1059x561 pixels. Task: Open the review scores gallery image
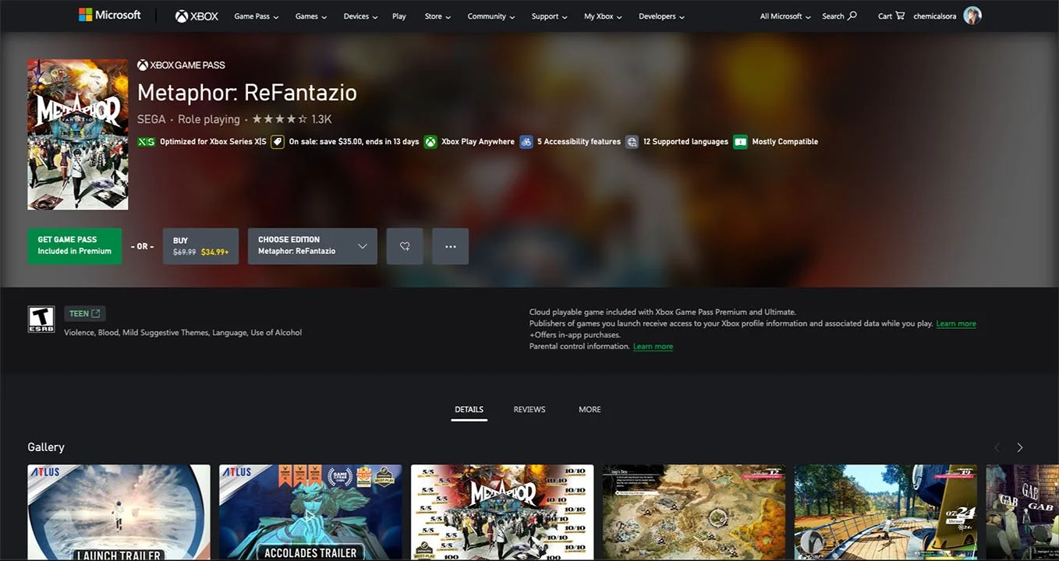click(x=502, y=513)
